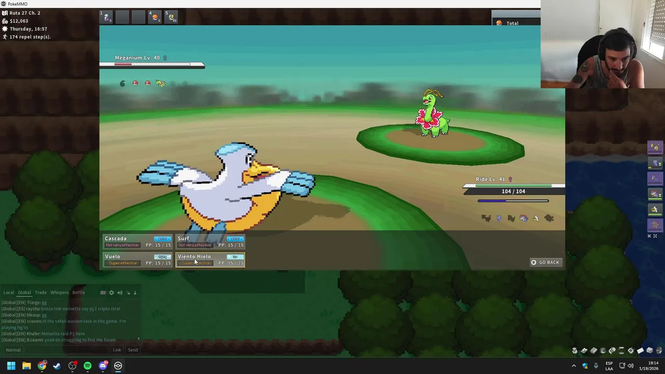This screenshot has width=665, height=374.
Task: Open second bottom-right menu icon
Action: click(x=584, y=351)
